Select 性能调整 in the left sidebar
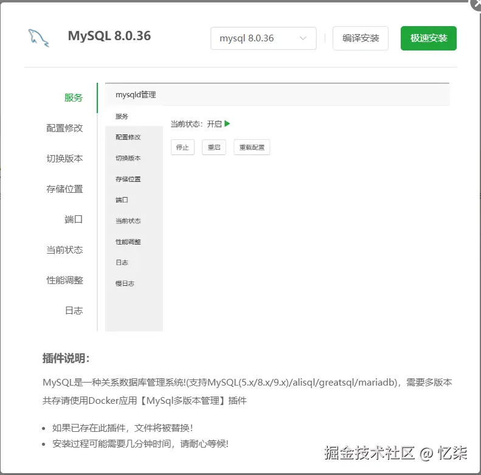481x475 pixels. [64, 280]
